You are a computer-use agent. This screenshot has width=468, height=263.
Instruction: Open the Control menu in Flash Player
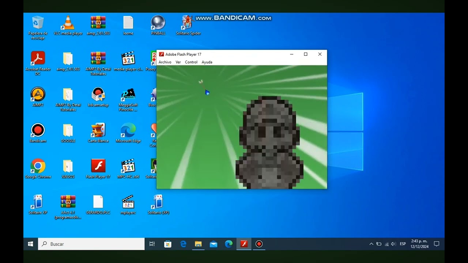click(191, 62)
